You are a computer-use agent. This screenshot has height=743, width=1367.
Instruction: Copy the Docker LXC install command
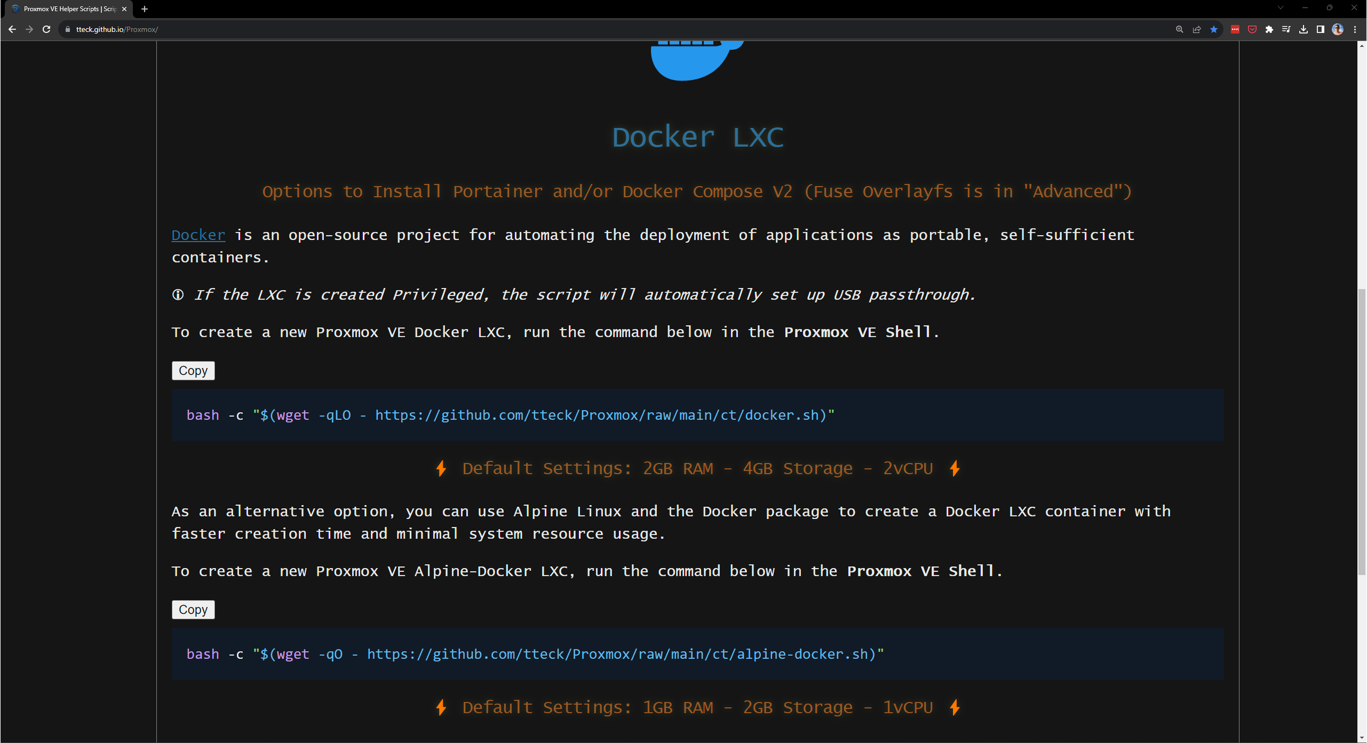click(x=193, y=370)
